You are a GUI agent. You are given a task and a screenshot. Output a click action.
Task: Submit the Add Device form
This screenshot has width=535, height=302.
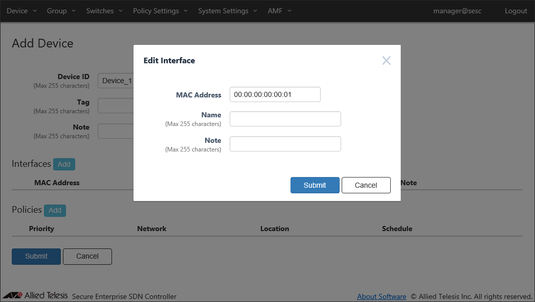click(x=36, y=256)
